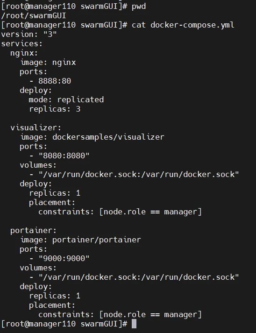Click the nginx: service heading

24,53
